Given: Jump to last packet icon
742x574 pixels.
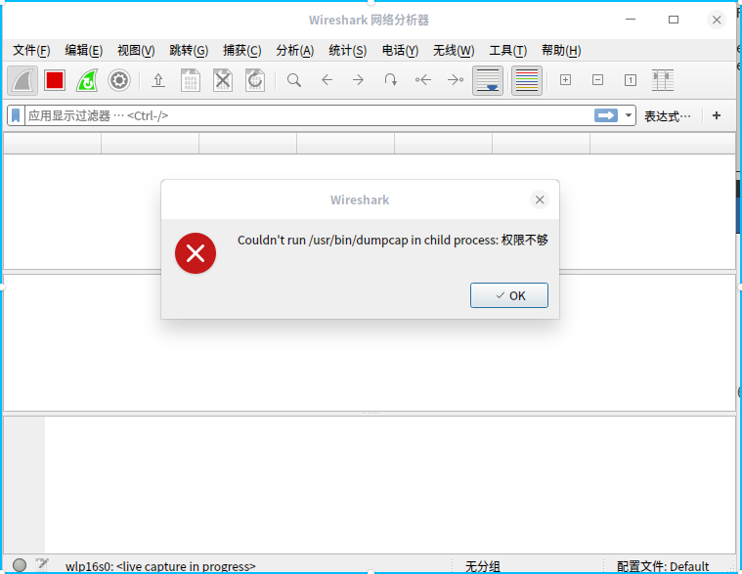Looking at the screenshot, I should click(x=456, y=80).
